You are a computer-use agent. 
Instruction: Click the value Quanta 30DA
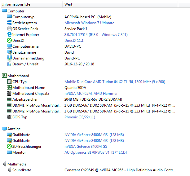(x=75, y=88)
